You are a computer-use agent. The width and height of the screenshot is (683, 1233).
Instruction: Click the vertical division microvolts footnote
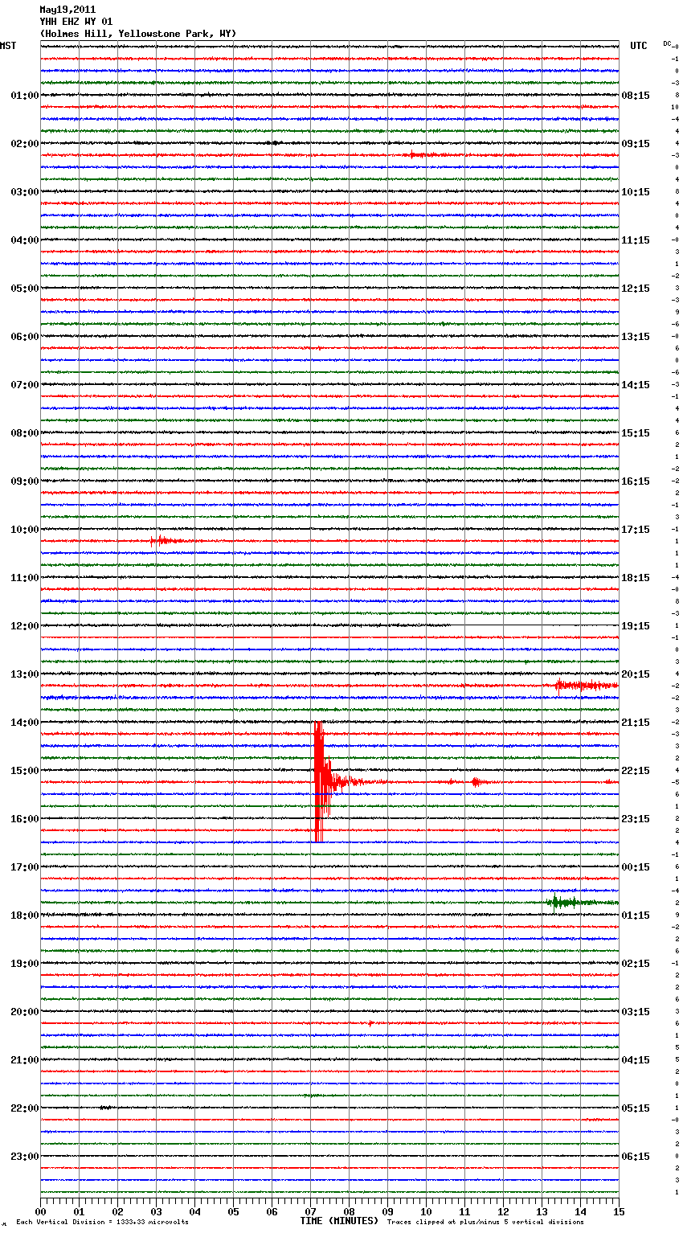pyautogui.click(x=102, y=1222)
